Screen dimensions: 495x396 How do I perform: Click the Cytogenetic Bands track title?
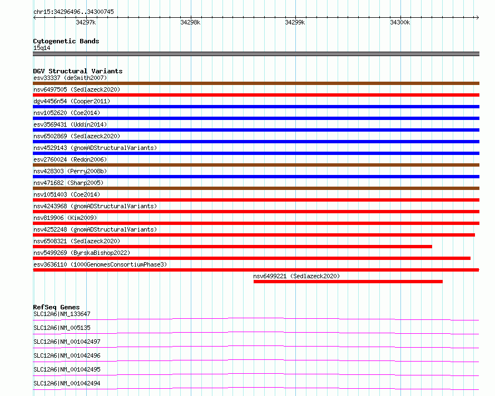click(66, 41)
